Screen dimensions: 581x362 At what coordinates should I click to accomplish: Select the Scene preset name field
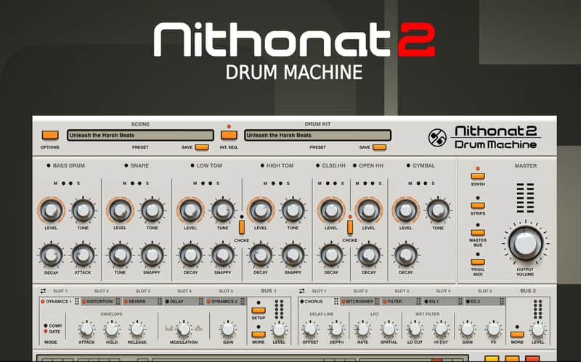pos(140,135)
